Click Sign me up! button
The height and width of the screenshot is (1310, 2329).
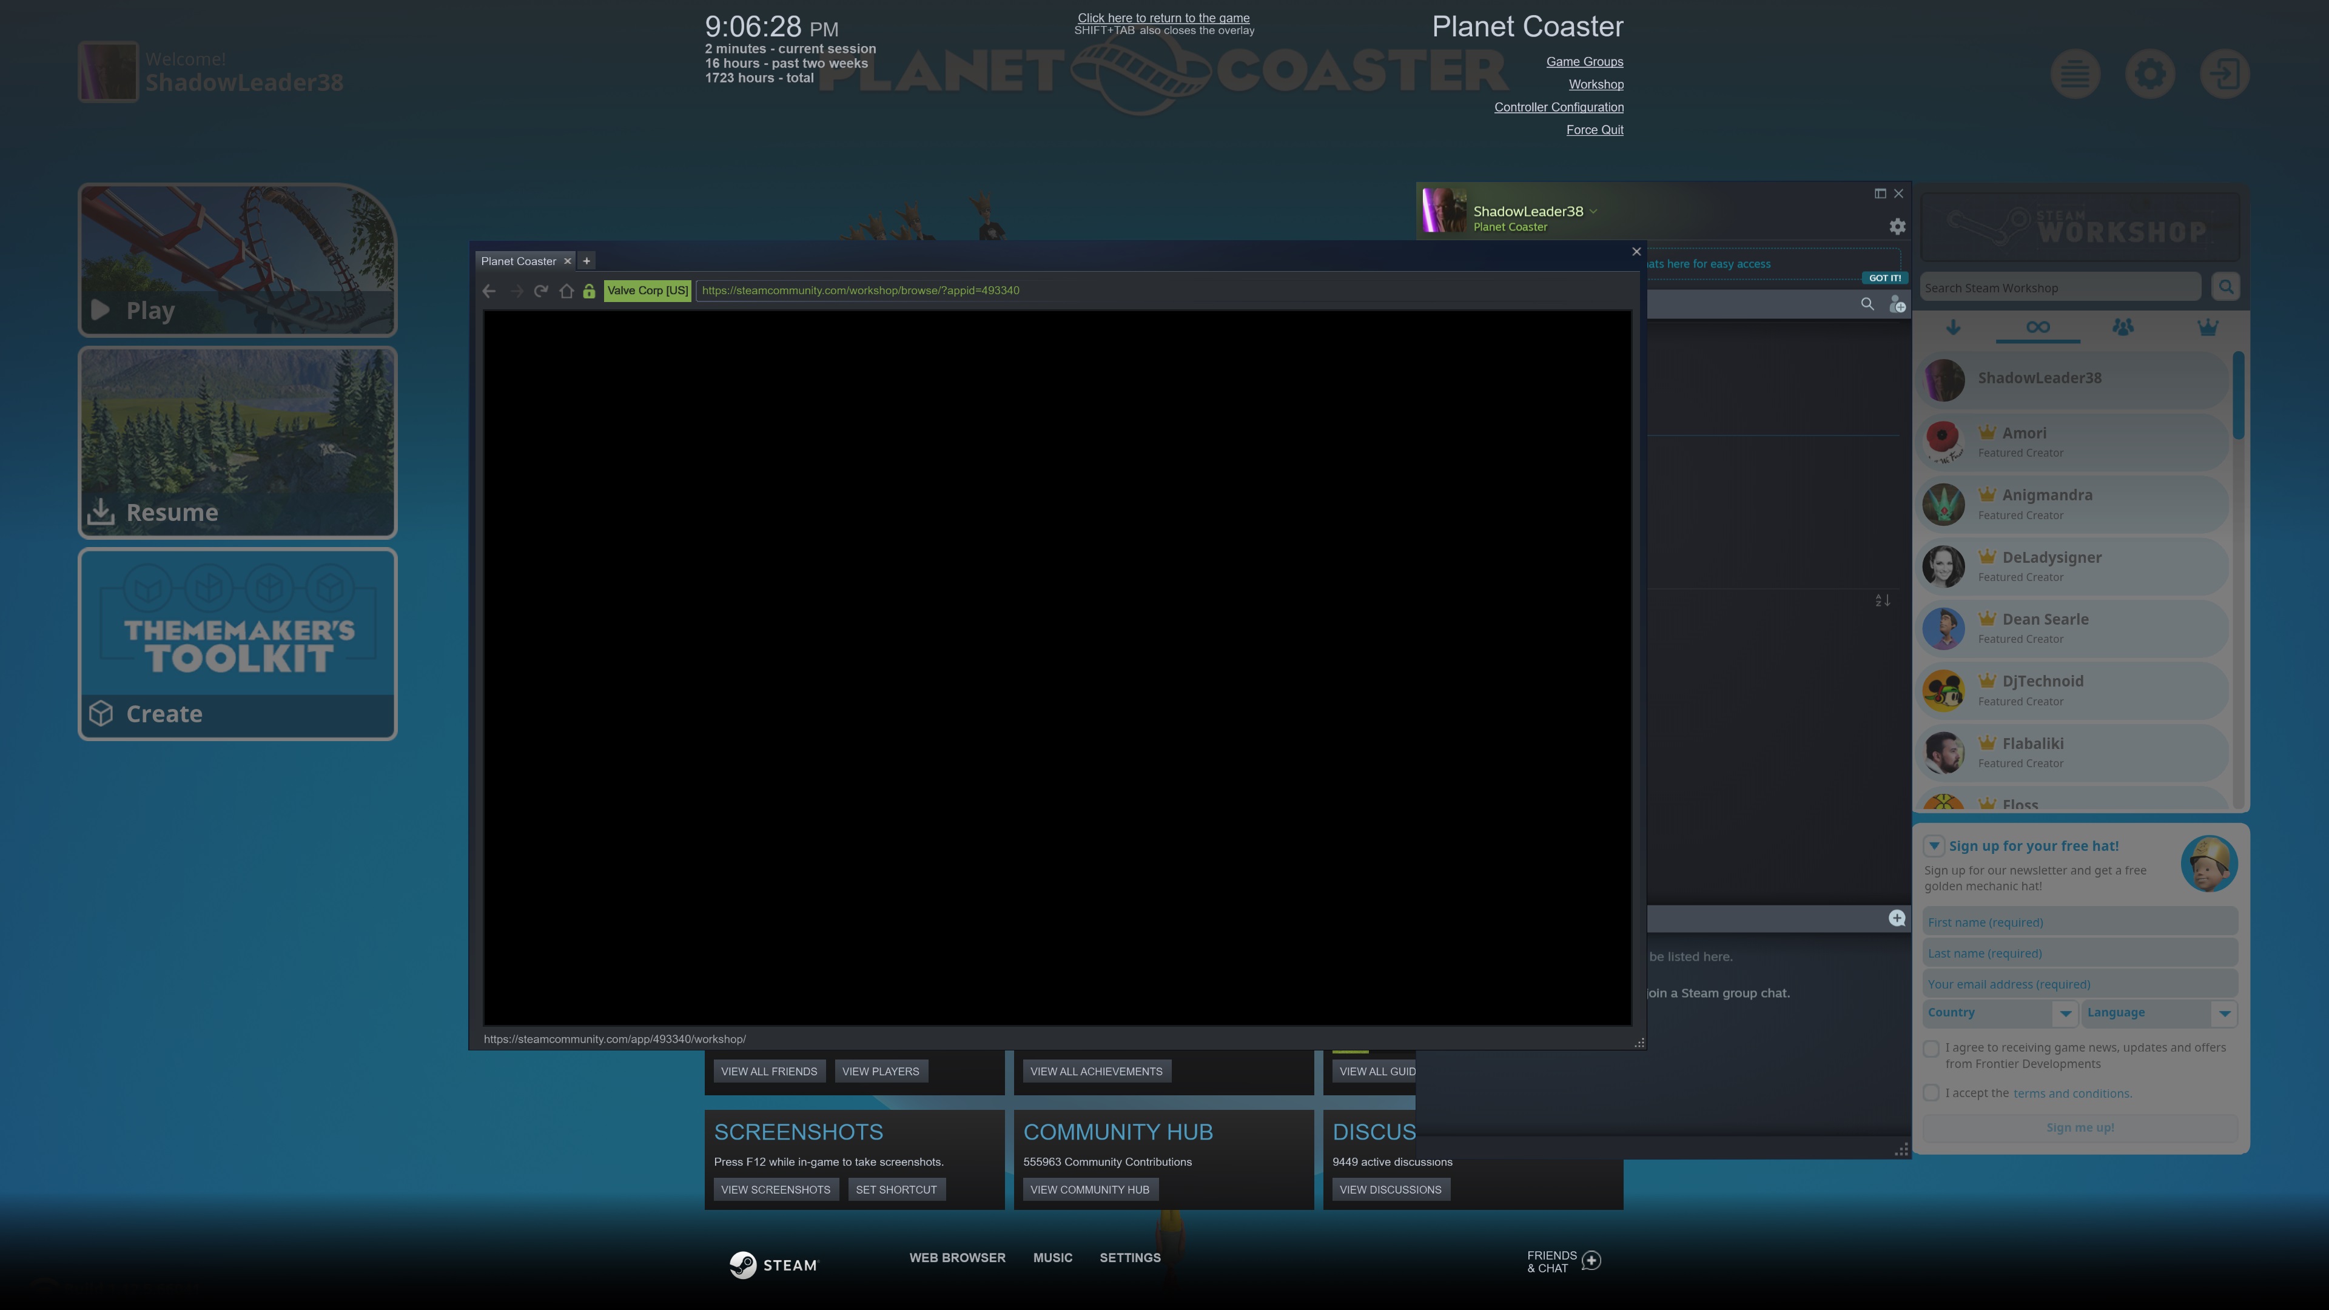(2080, 1127)
